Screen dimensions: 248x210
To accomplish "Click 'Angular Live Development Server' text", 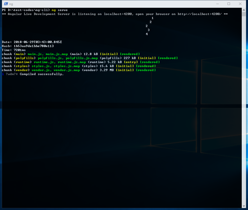I will coord(39,14).
